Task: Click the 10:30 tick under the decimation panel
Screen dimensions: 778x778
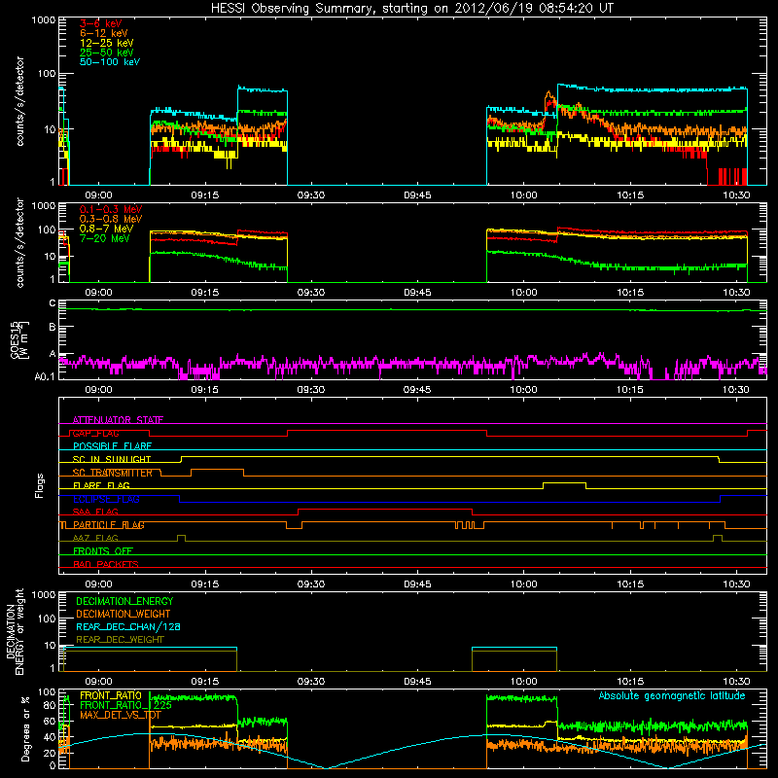Action: [736, 682]
